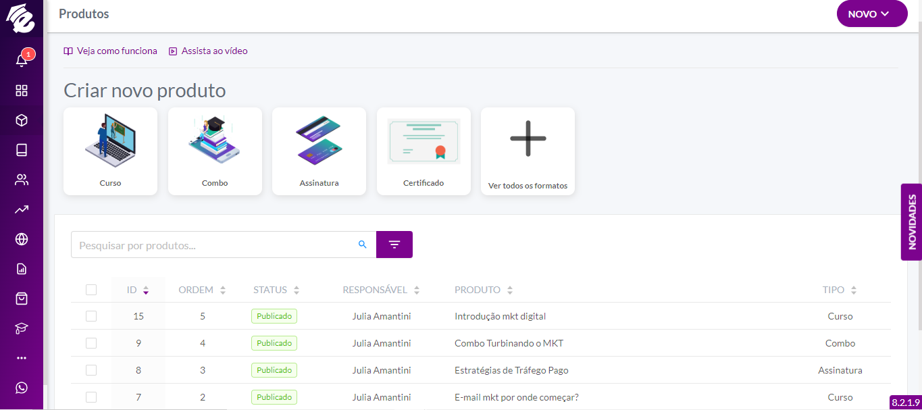Open the products cube icon in sidebar

pos(22,120)
